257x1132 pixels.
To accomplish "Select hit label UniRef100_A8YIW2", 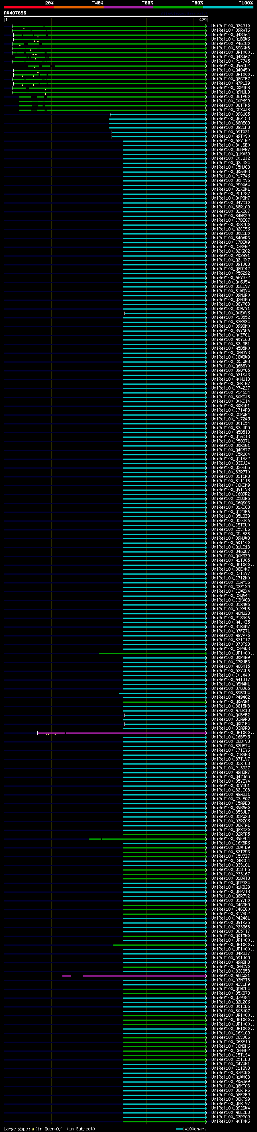I will (x=230, y=141).
